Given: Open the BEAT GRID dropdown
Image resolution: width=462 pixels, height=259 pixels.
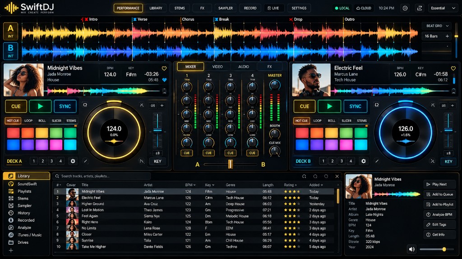Looking at the screenshot, I should coord(438,26).
